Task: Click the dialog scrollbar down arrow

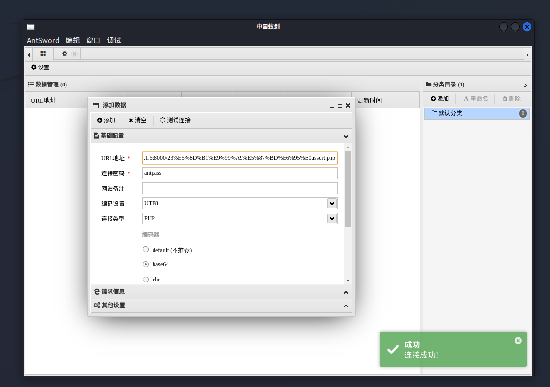Action: click(x=348, y=281)
